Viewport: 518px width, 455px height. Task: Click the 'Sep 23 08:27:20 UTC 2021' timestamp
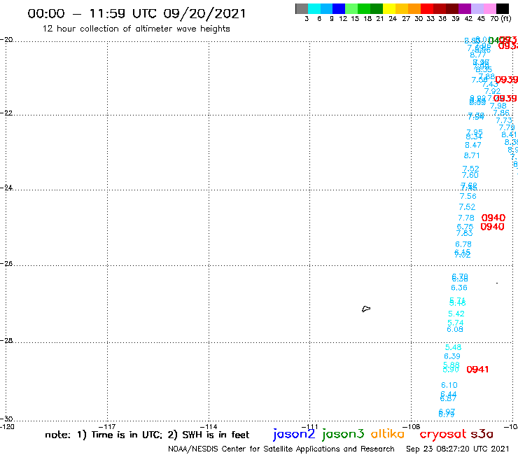coord(458,449)
